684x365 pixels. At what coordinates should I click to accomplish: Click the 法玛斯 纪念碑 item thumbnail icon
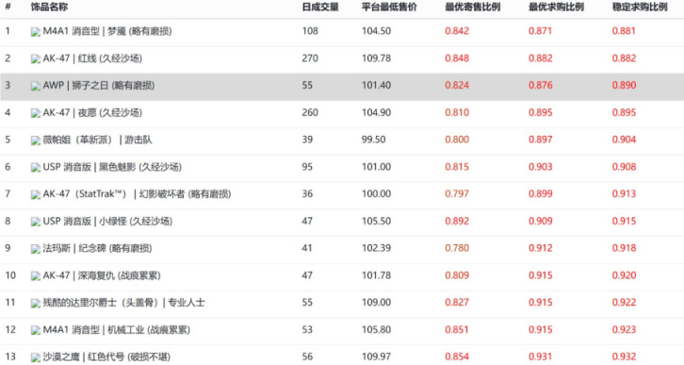(36, 249)
